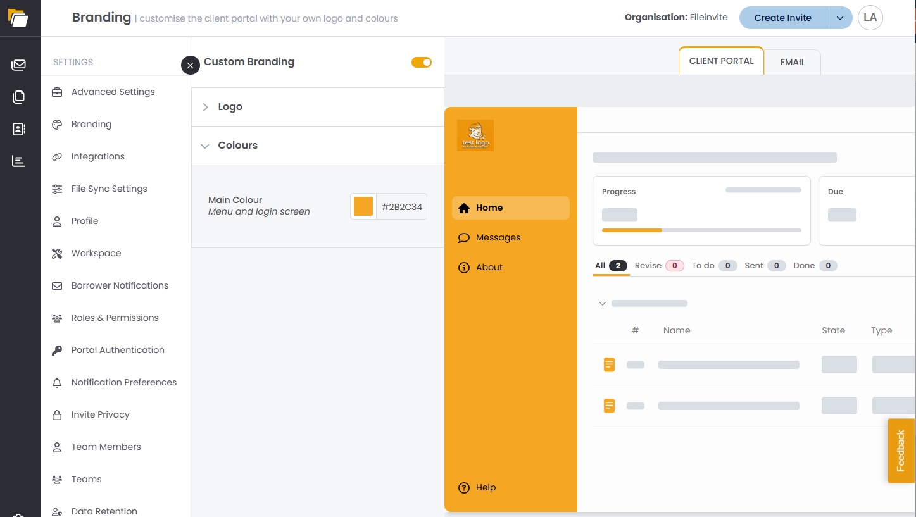Close the settings panel with X button
Image resolution: width=916 pixels, height=517 pixels.
(x=191, y=65)
